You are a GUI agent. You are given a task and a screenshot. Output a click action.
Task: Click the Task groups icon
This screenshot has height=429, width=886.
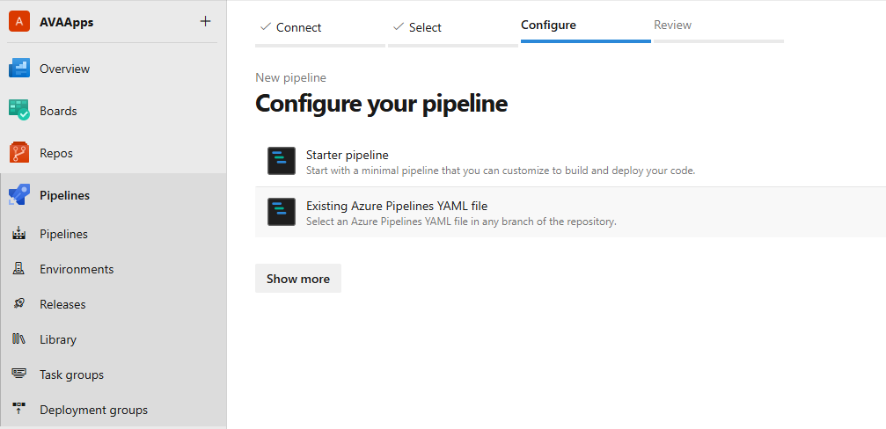(x=19, y=374)
